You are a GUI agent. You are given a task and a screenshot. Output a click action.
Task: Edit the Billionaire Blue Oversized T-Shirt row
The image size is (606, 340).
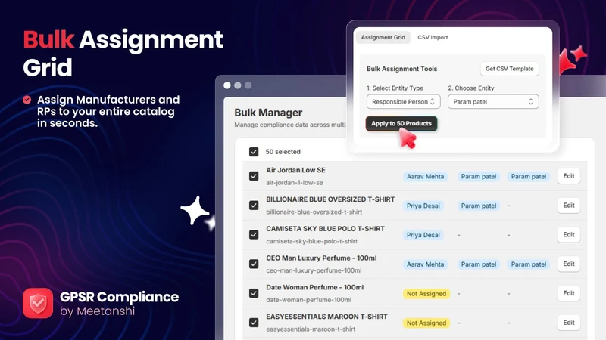coord(569,206)
